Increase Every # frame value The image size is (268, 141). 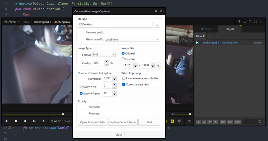tap(115, 92)
